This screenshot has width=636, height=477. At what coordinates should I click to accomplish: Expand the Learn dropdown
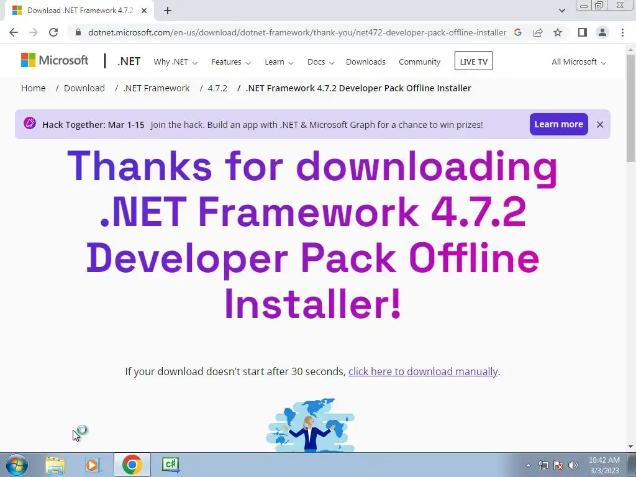pyautogui.click(x=279, y=62)
